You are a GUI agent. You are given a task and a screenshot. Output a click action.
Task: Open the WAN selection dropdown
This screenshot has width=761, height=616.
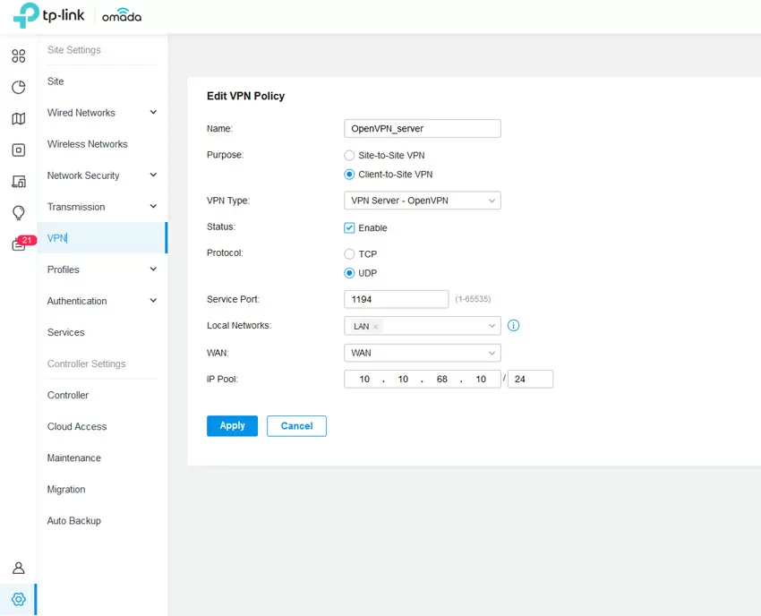[422, 353]
